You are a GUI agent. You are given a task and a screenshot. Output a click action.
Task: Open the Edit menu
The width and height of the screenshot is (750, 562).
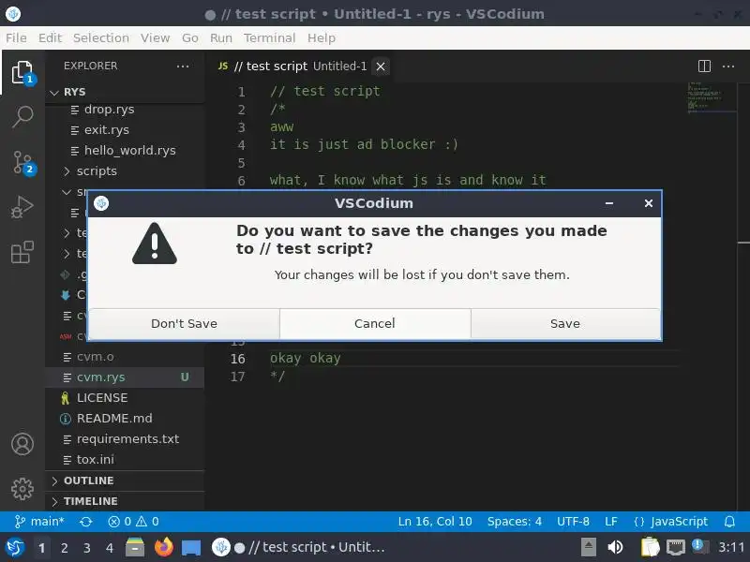point(51,38)
